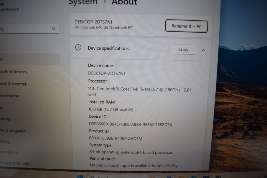
Task: Open Accounts settings in the sidebar
Action: click(x=5, y=119)
